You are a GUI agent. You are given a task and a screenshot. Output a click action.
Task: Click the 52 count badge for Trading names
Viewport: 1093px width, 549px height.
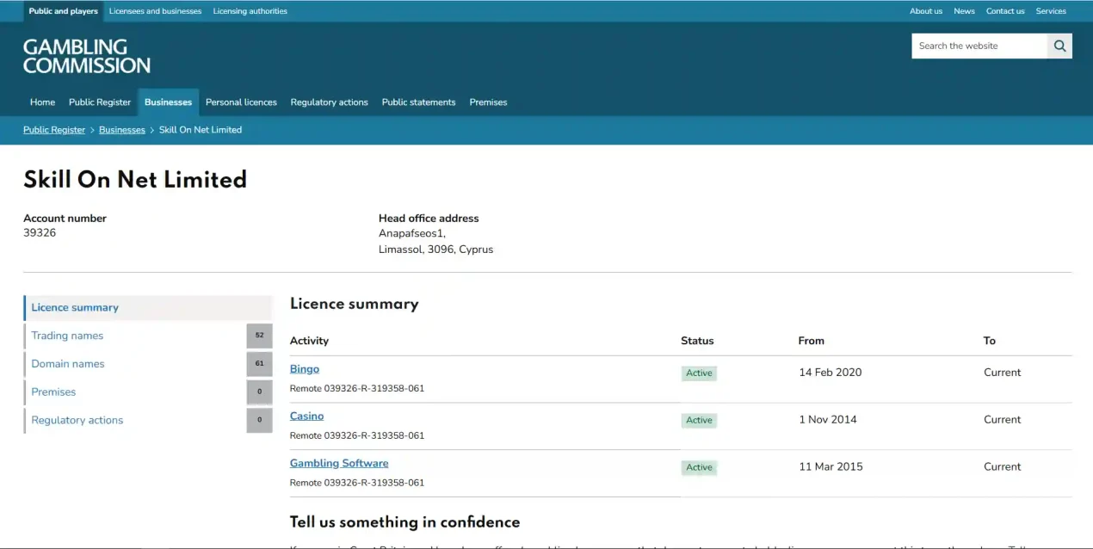(x=259, y=336)
